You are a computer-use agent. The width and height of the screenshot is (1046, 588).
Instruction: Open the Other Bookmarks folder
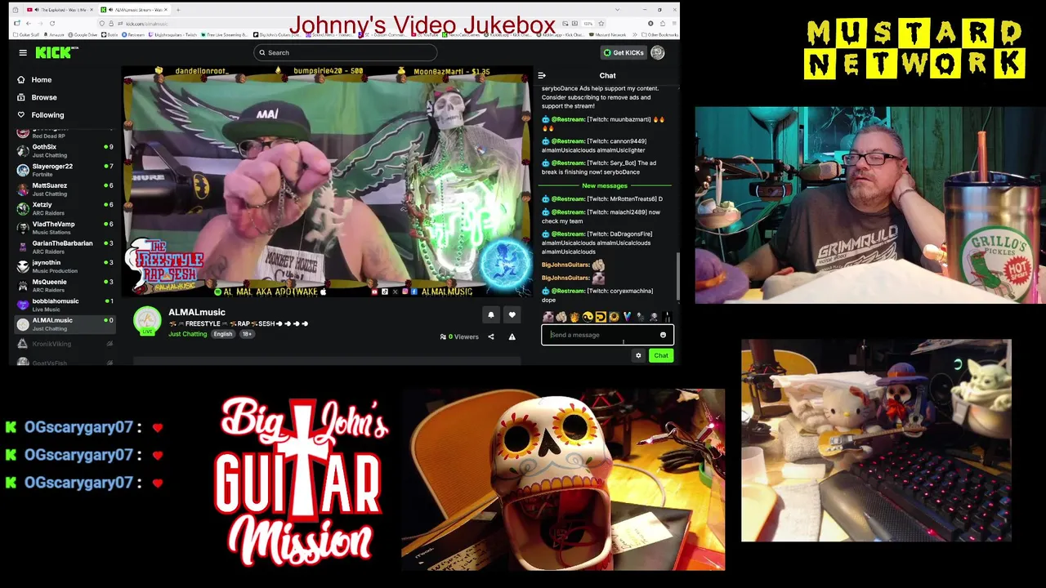(x=661, y=34)
